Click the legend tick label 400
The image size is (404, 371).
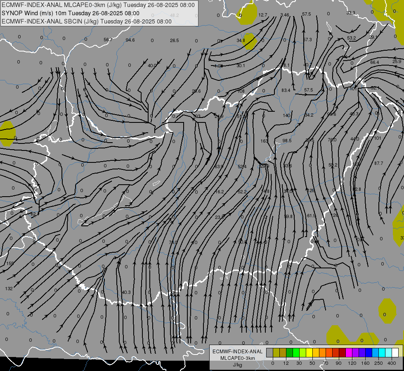392,363
